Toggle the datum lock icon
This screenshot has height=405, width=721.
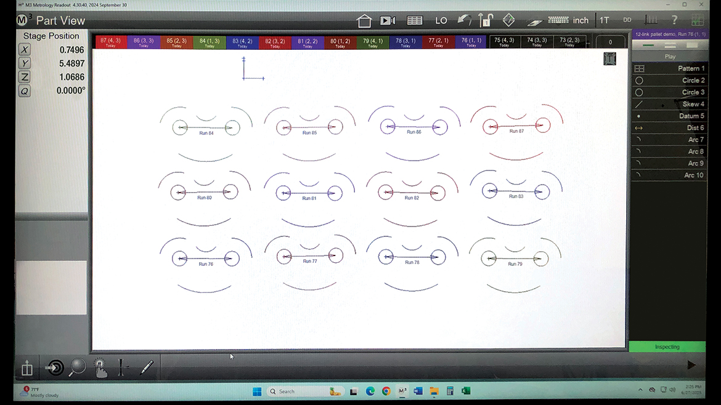click(486, 20)
